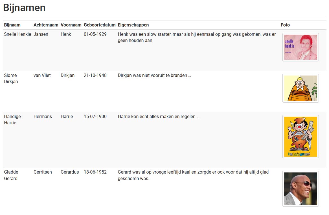Open the Slome Dirkjan cartoon thumbnail

[x=301, y=88]
